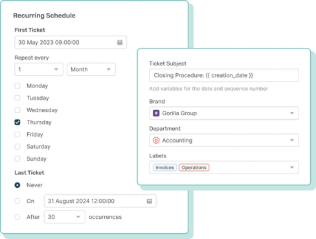Screen dimensions: 316x239
Task: Tick the Friday checkbox
Action: click(x=17, y=134)
